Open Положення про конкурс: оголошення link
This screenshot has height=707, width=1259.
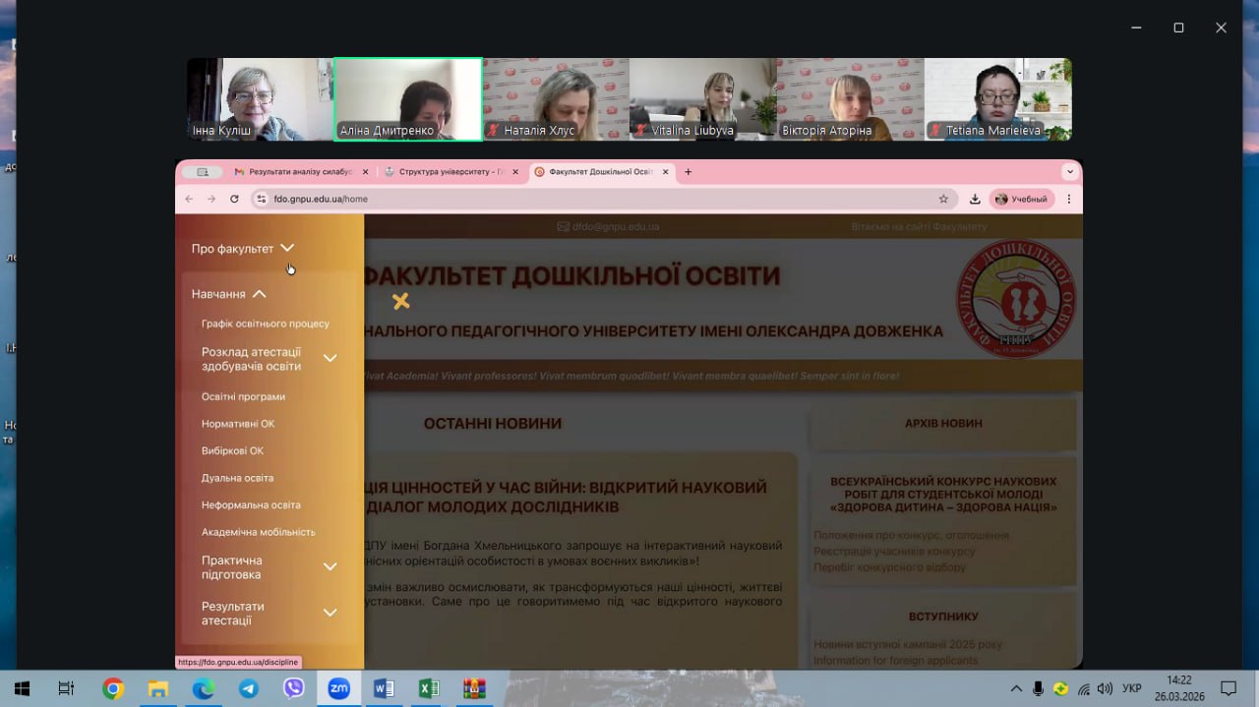tap(911, 536)
